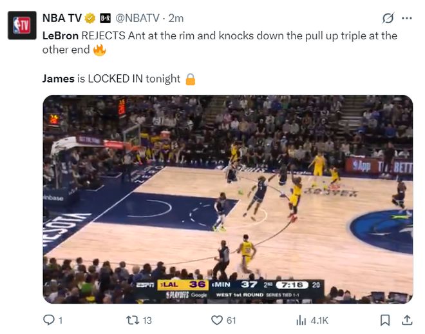
Task: Share the post via upload arrow icon
Action: pos(407,320)
